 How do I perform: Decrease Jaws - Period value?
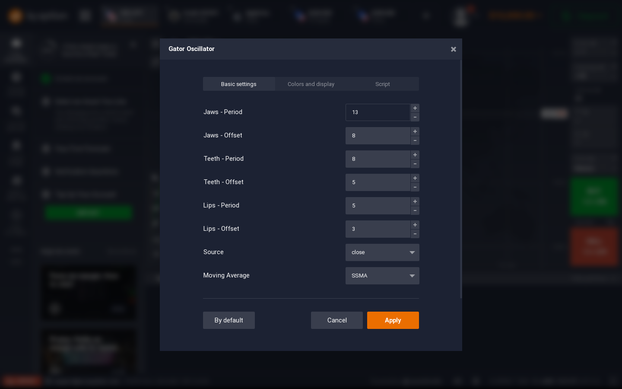(415, 117)
